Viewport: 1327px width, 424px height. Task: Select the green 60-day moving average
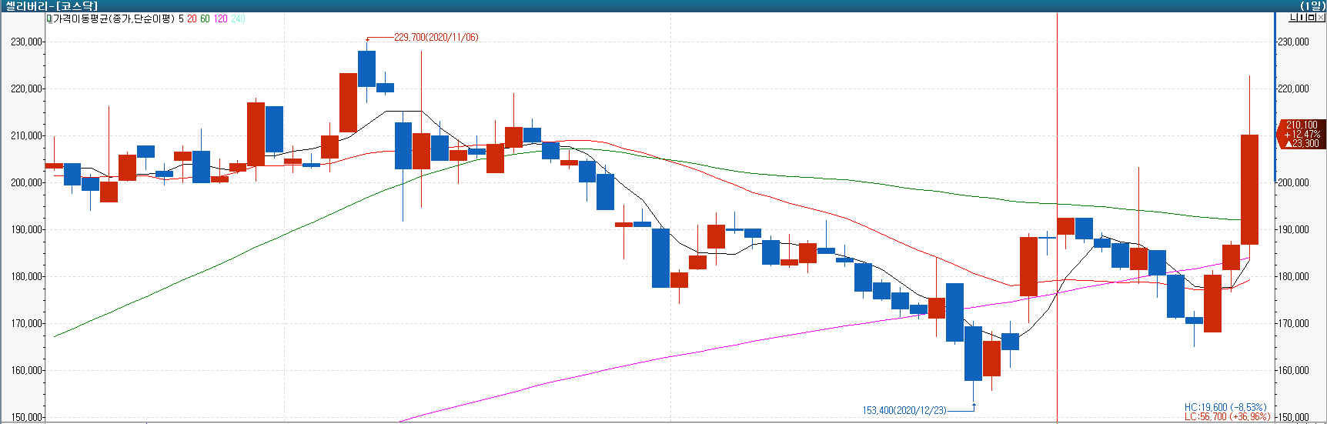click(x=205, y=18)
